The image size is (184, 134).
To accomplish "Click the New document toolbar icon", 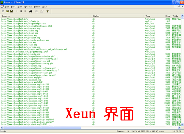I will coord(3,11).
